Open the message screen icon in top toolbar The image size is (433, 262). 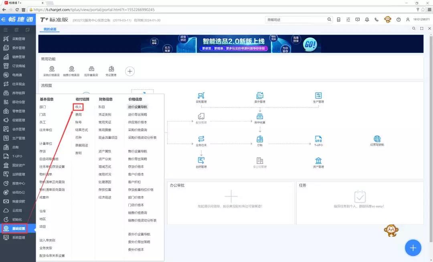[358, 20]
